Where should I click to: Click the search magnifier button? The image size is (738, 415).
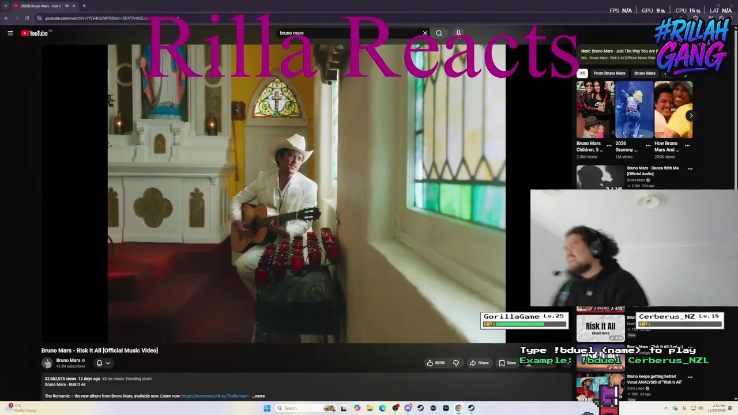439,33
